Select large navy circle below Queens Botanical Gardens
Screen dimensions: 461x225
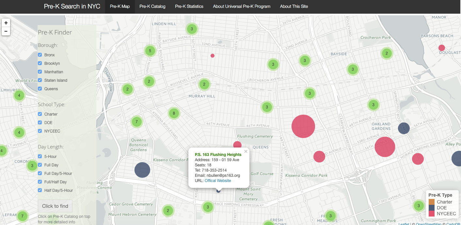[142, 170]
